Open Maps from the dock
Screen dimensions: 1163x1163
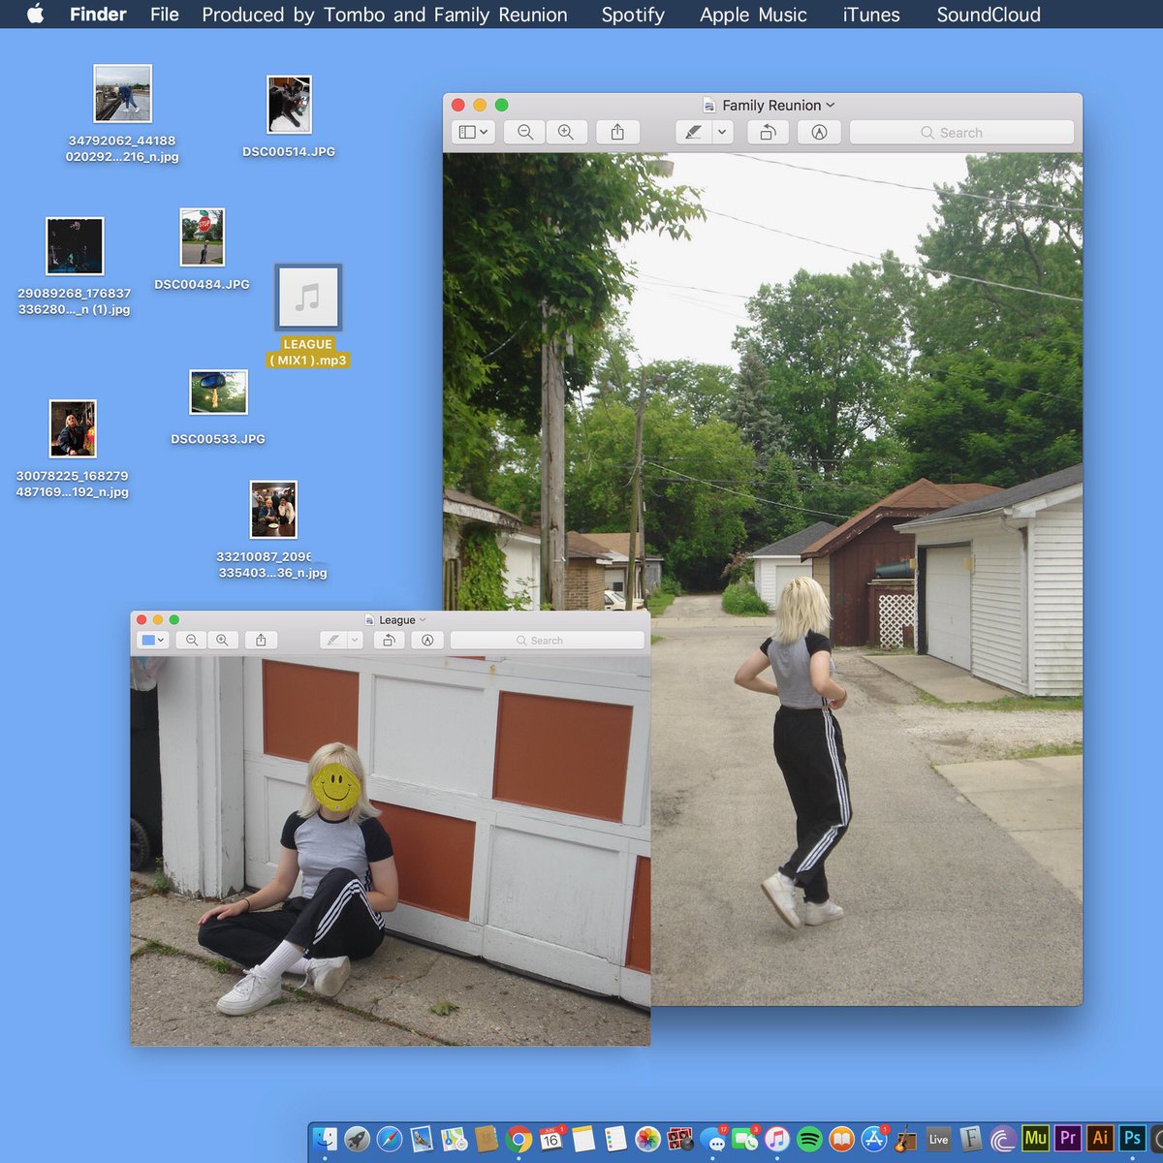coord(454,1139)
